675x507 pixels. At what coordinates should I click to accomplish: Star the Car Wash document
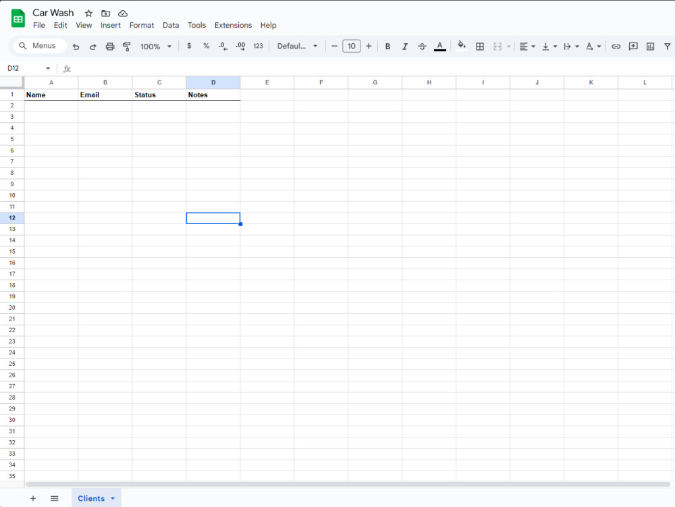click(x=88, y=14)
